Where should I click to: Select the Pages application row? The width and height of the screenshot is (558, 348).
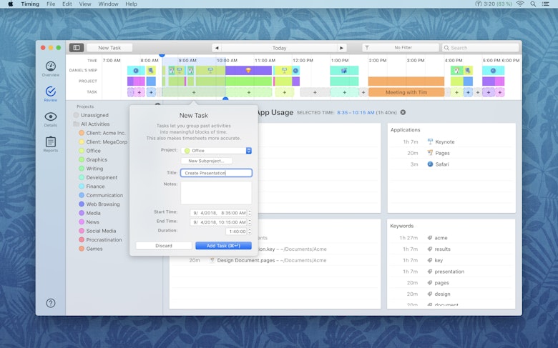451,153
